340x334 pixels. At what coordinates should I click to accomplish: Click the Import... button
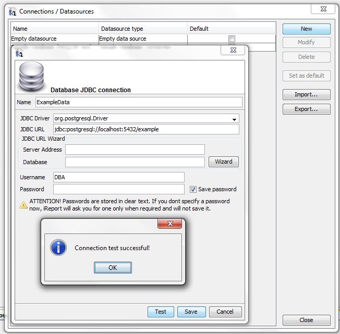(x=306, y=95)
